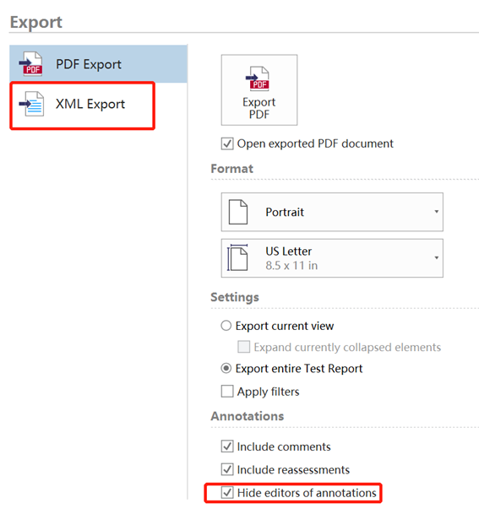This screenshot has height=514, width=479.
Task: Select Export entire Test Report option
Action: (226, 369)
